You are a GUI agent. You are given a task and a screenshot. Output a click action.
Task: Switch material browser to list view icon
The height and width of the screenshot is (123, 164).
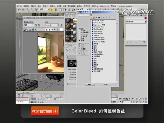tap(92, 17)
